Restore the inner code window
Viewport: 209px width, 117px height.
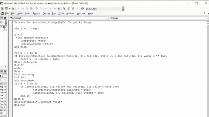204,13
